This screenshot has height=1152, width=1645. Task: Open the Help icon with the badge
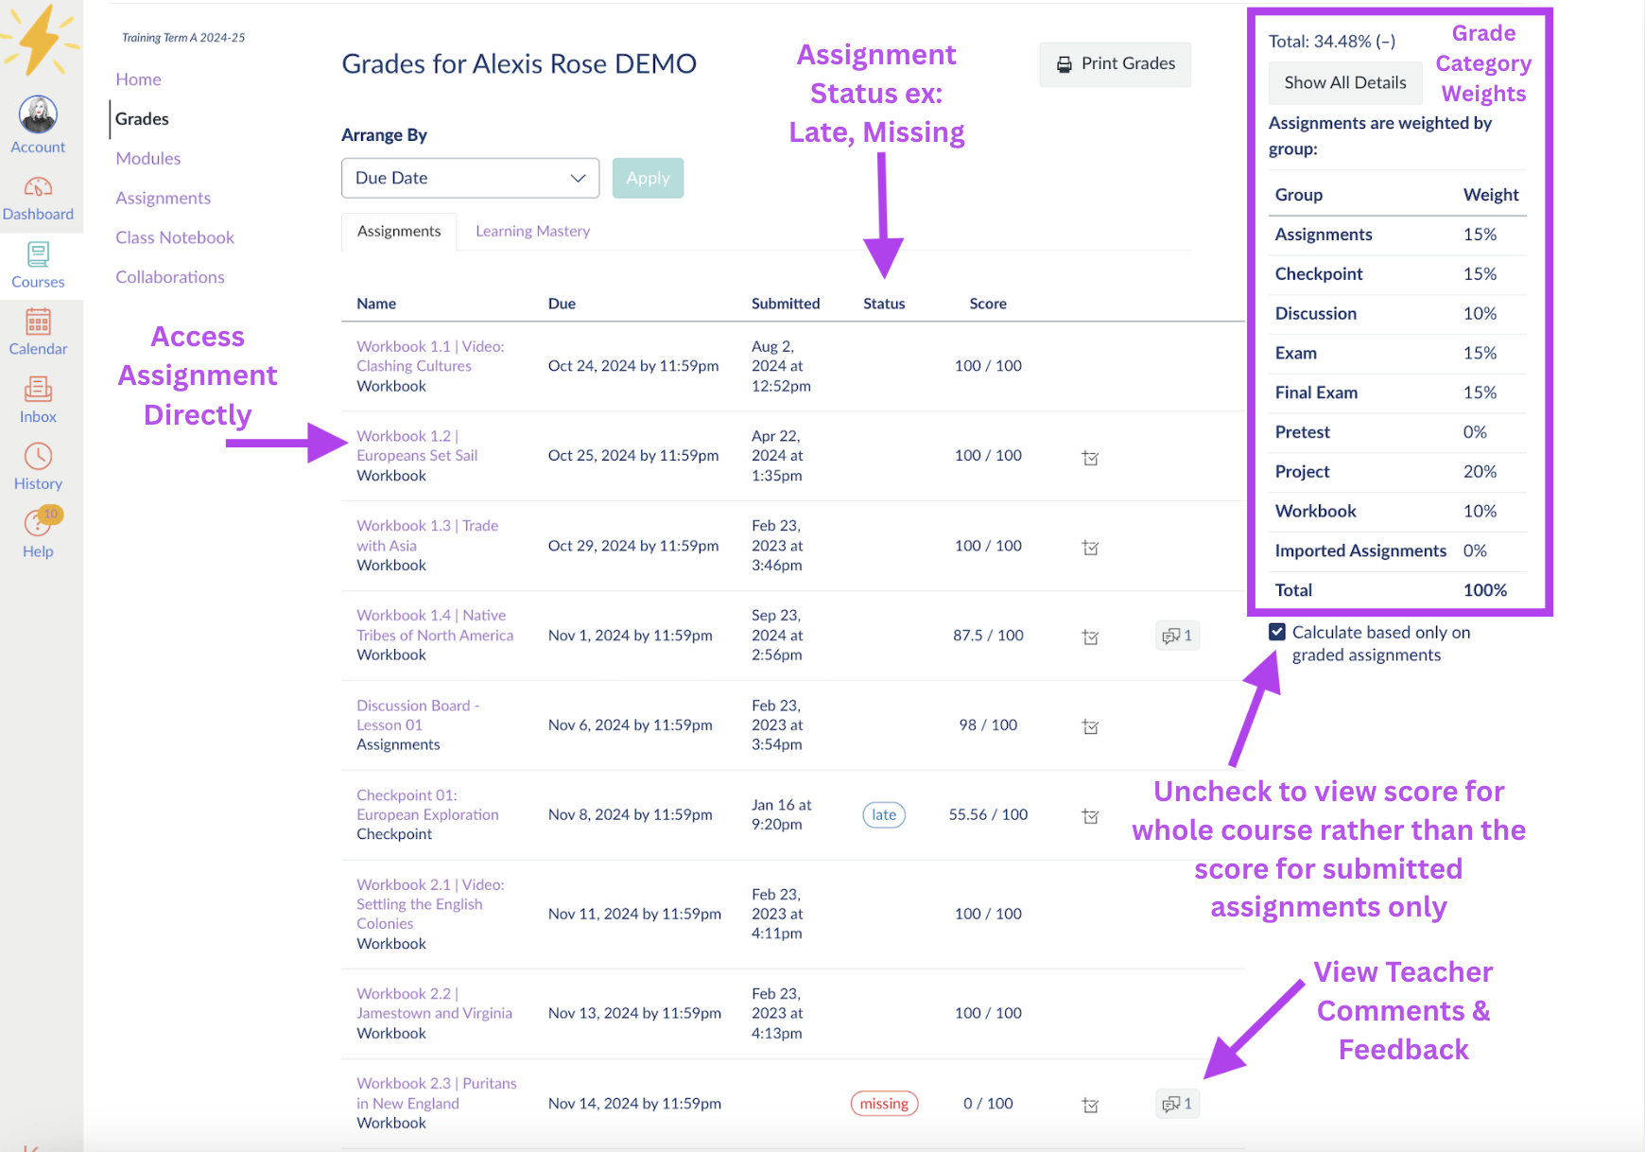pos(43,521)
